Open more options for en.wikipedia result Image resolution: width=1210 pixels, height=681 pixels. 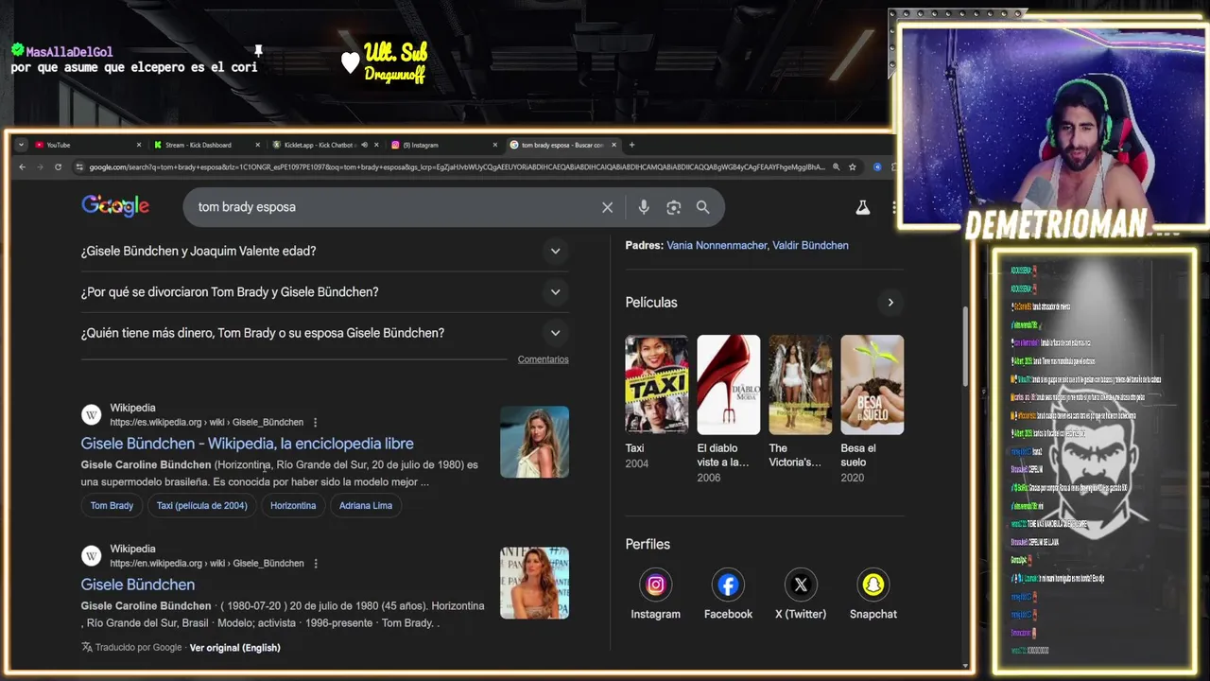click(x=316, y=564)
